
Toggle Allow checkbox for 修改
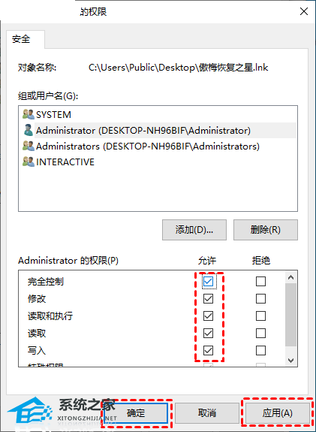tap(208, 299)
